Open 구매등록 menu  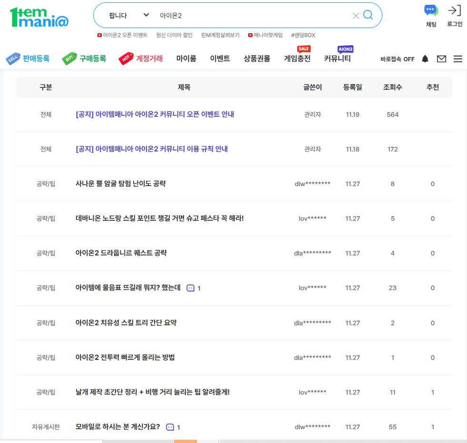coord(93,58)
